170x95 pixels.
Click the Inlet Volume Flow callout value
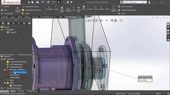[x=145, y=80]
